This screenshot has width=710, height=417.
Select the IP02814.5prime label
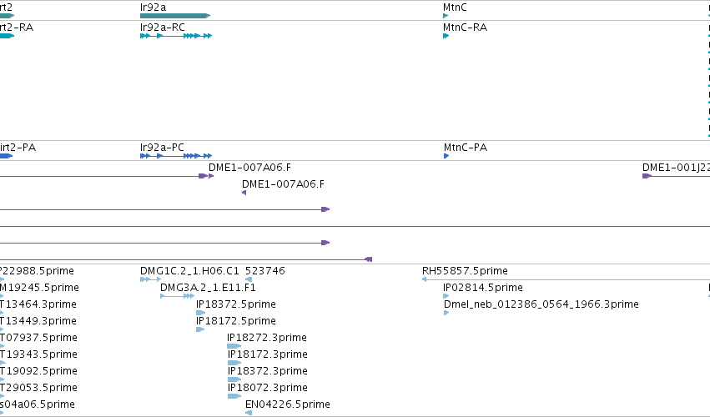click(483, 288)
